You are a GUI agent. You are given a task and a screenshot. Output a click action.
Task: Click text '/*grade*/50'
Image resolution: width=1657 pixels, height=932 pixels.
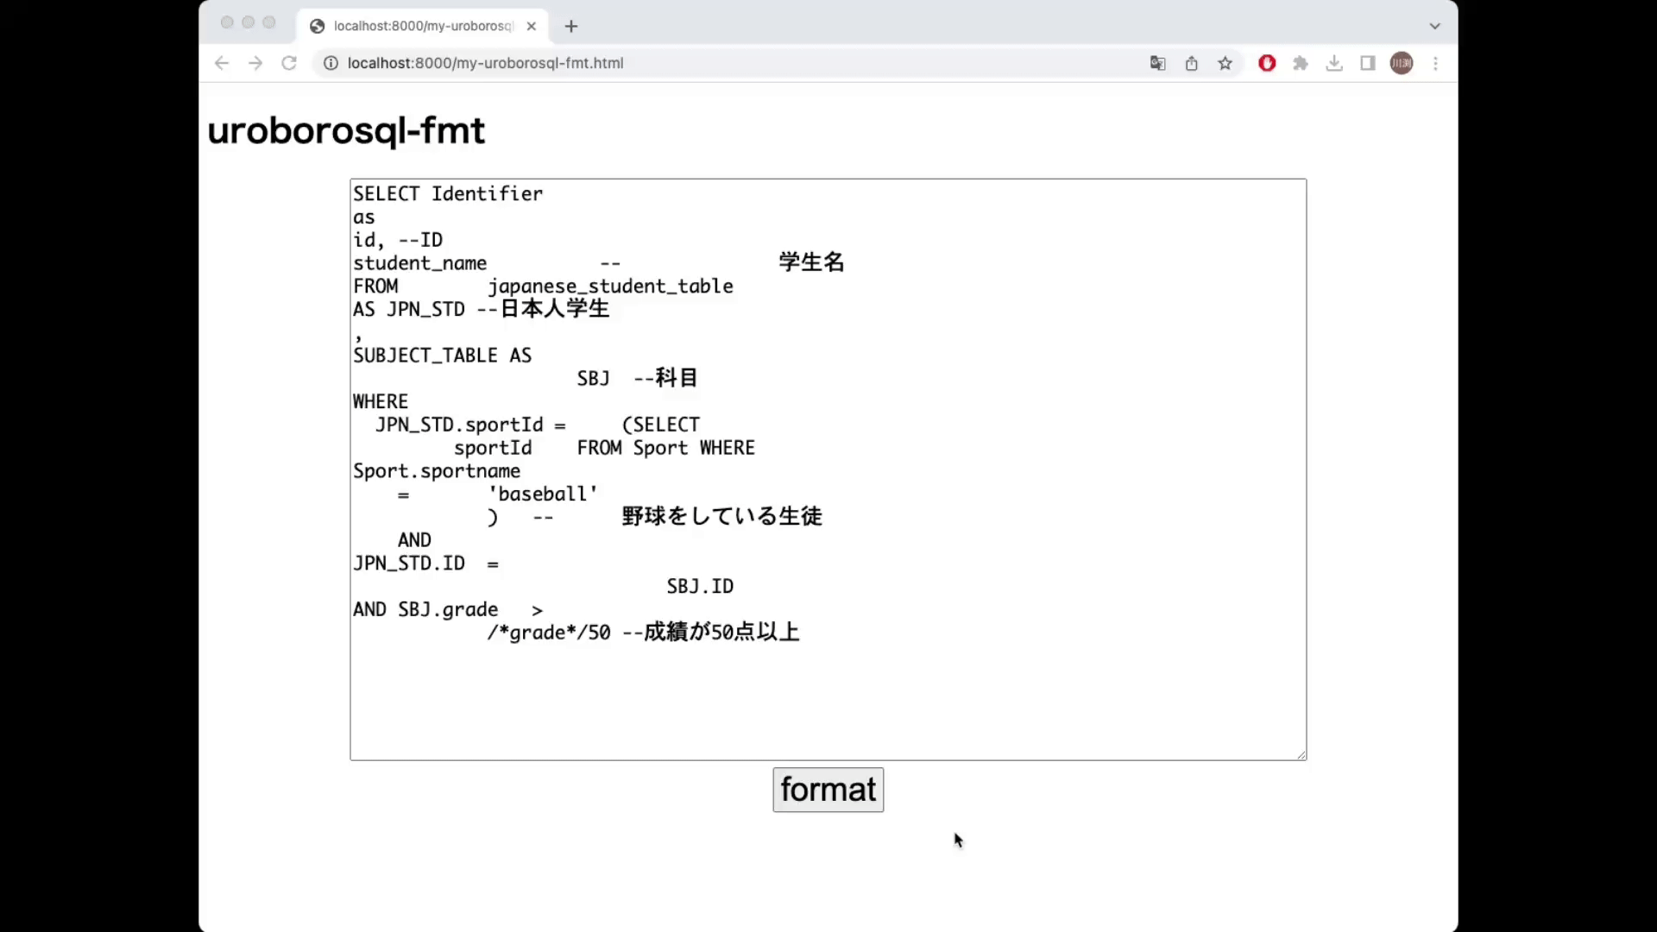[549, 633]
